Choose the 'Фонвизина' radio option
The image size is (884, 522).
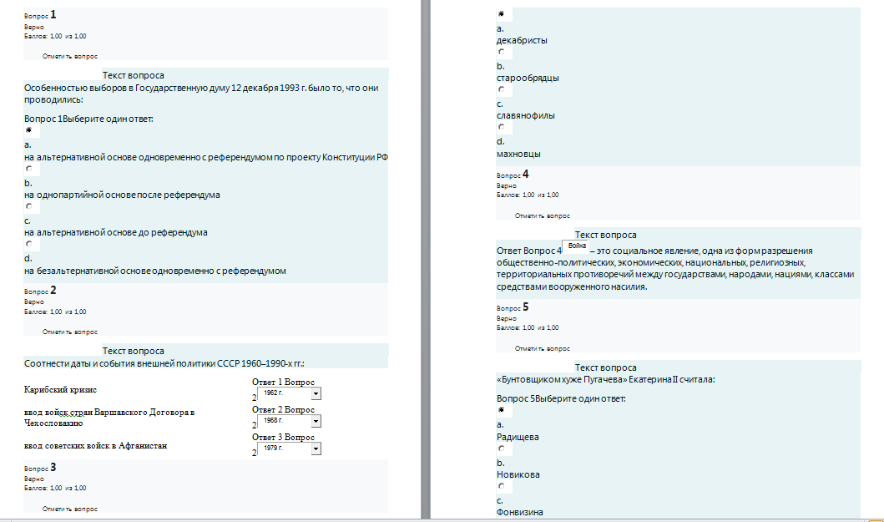point(501,486)
